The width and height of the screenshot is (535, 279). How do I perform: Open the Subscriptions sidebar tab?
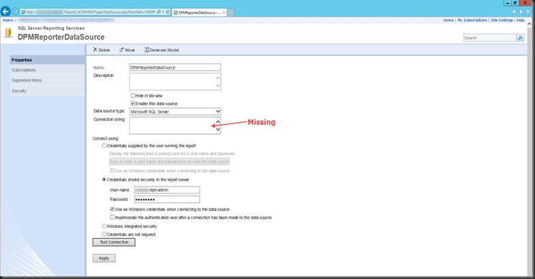coord(48,70)
